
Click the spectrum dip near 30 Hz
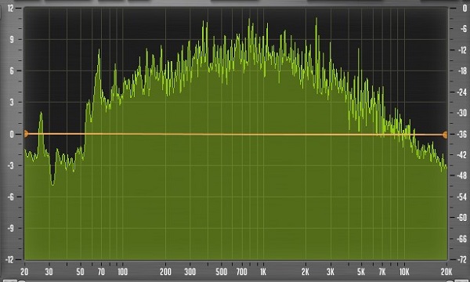click(52, 183)
